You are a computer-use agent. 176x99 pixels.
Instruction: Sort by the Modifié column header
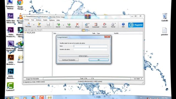click(116, 33)
